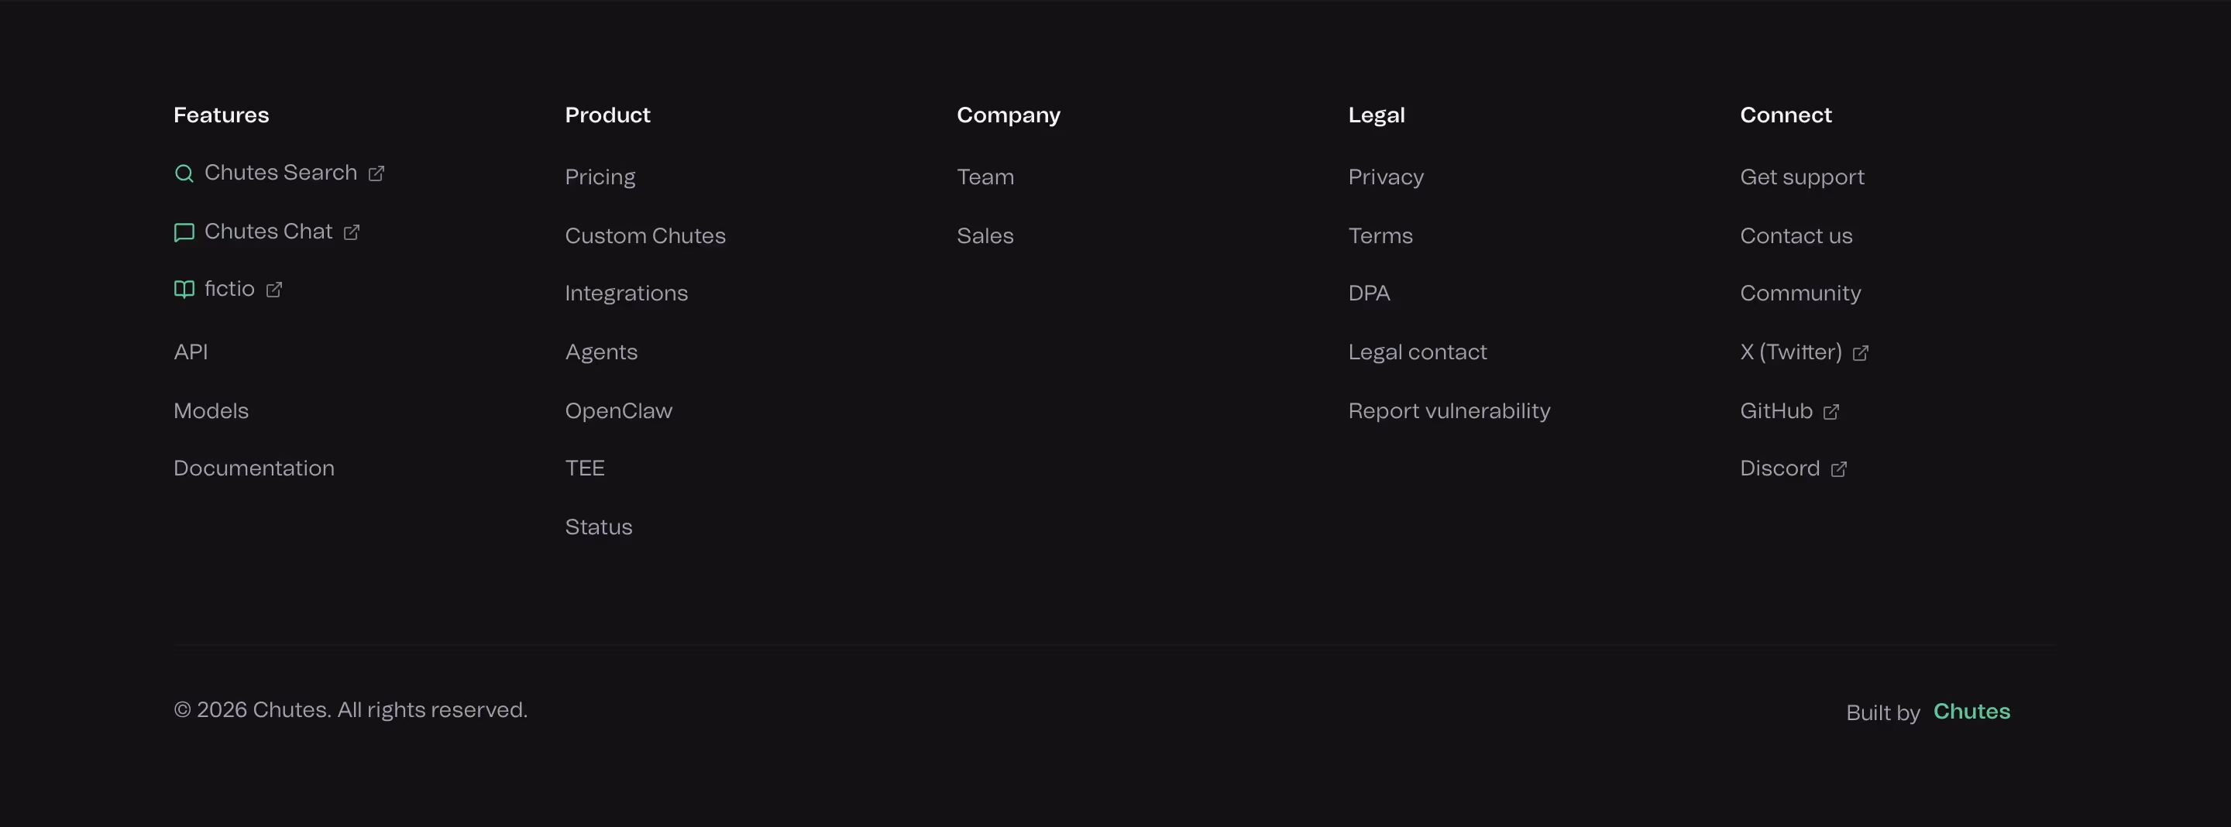Check the Status page link

599,527
